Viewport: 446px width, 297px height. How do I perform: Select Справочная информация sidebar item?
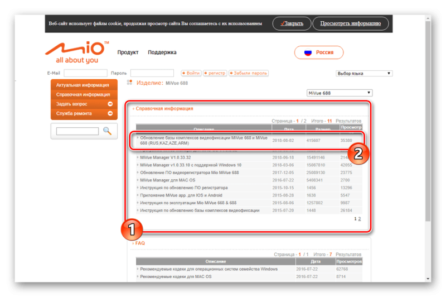tap(84, 94)
